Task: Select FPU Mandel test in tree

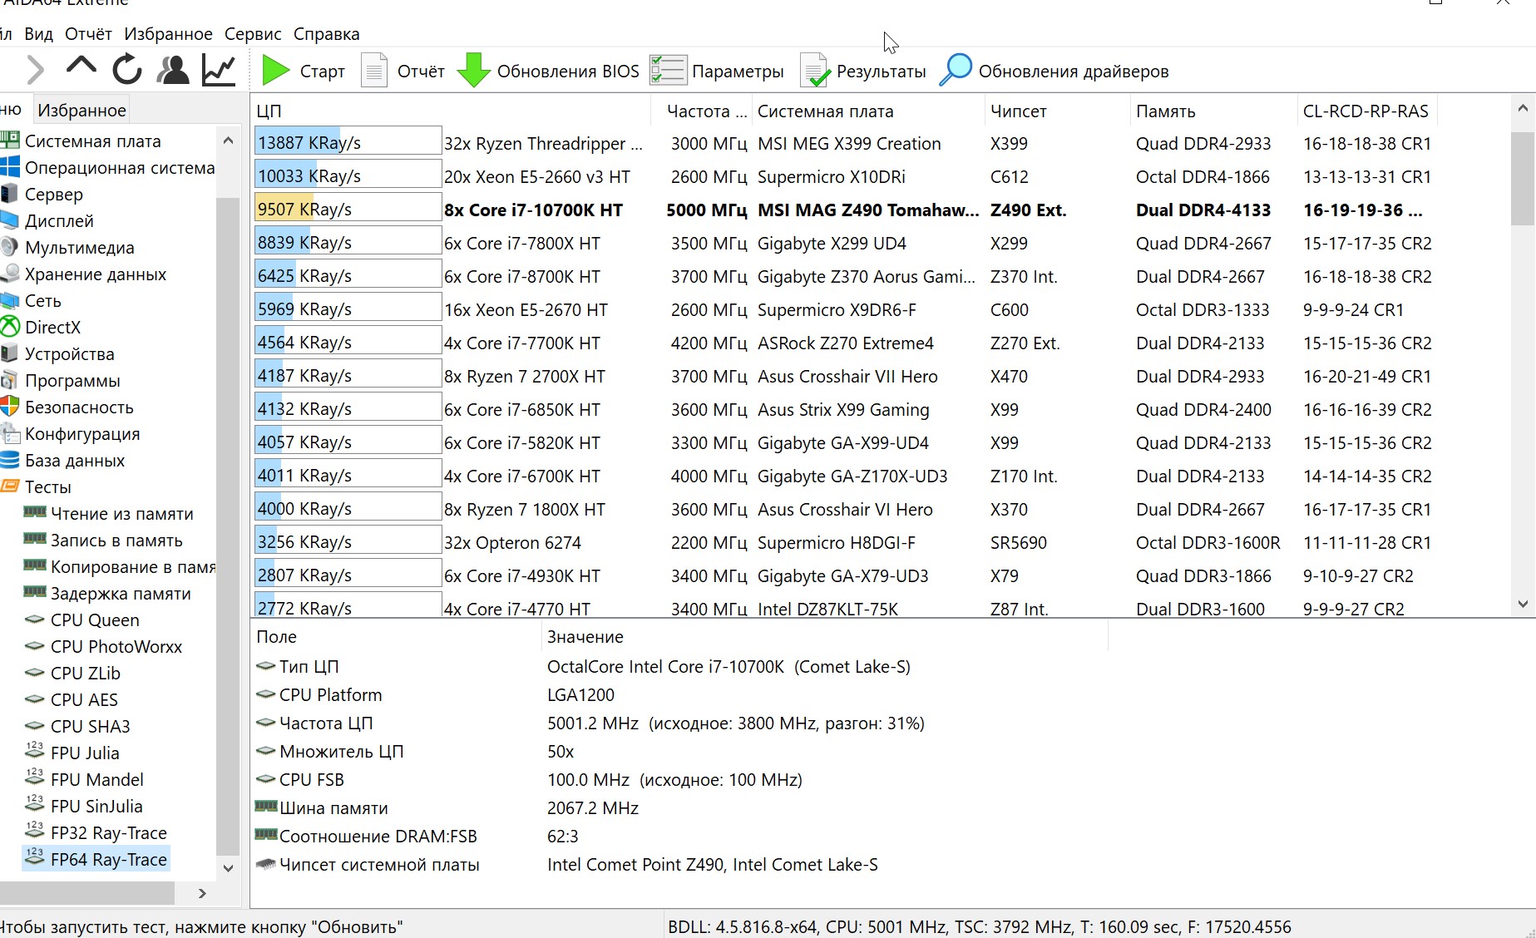Action: pyautogui.click(x=96, y=780)
